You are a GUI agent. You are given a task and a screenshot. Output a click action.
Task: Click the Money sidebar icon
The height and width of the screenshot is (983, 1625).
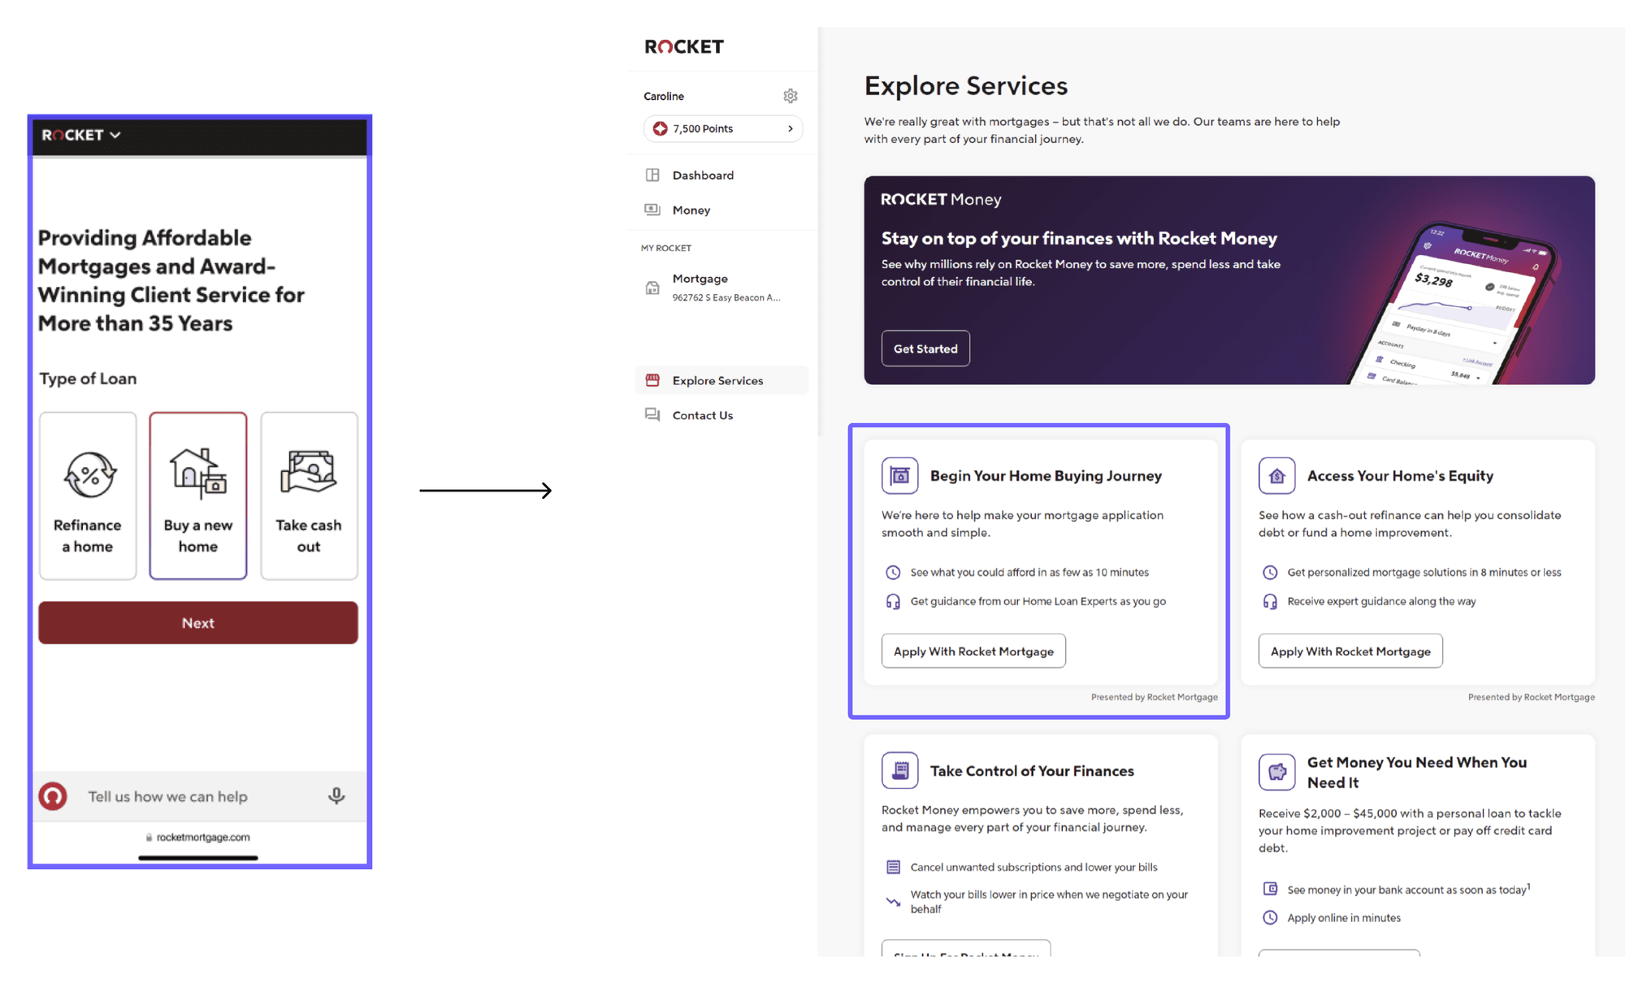click(x=652, y=210)
